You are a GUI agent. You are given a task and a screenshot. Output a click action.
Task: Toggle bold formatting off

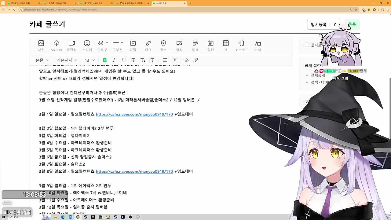105,60
